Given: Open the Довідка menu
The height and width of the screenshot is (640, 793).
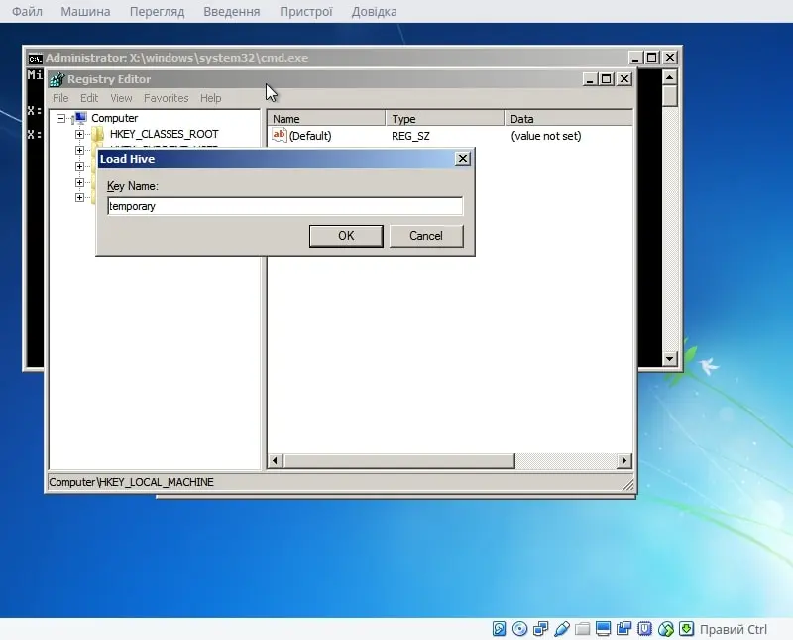Looking at the screenshot, I should tap(375, 11).
